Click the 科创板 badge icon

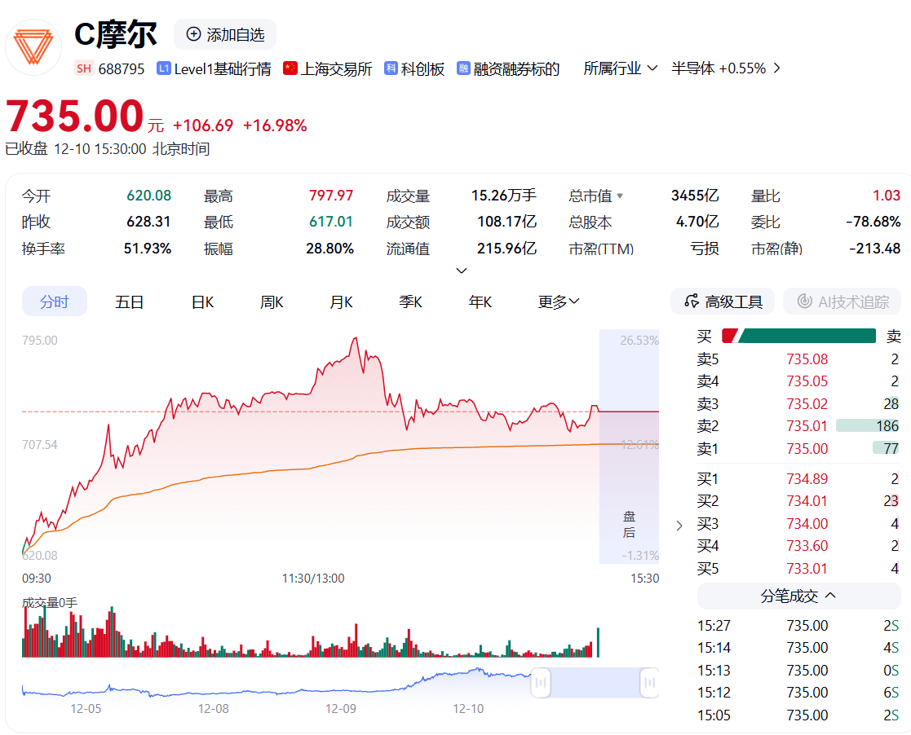pyautogui.click(x=391, y=69)
